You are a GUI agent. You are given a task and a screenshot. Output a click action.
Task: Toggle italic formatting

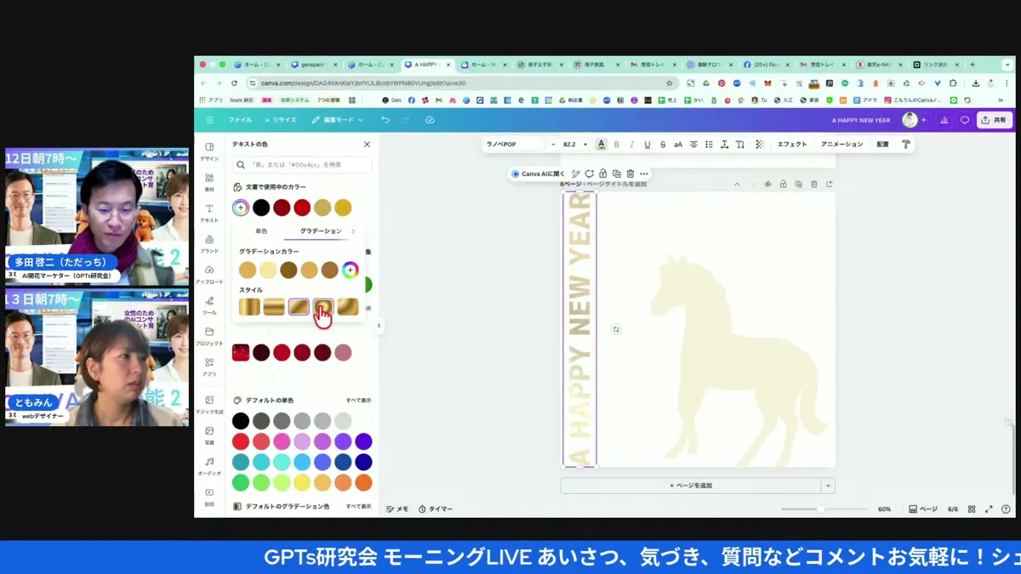coord(632,145)
